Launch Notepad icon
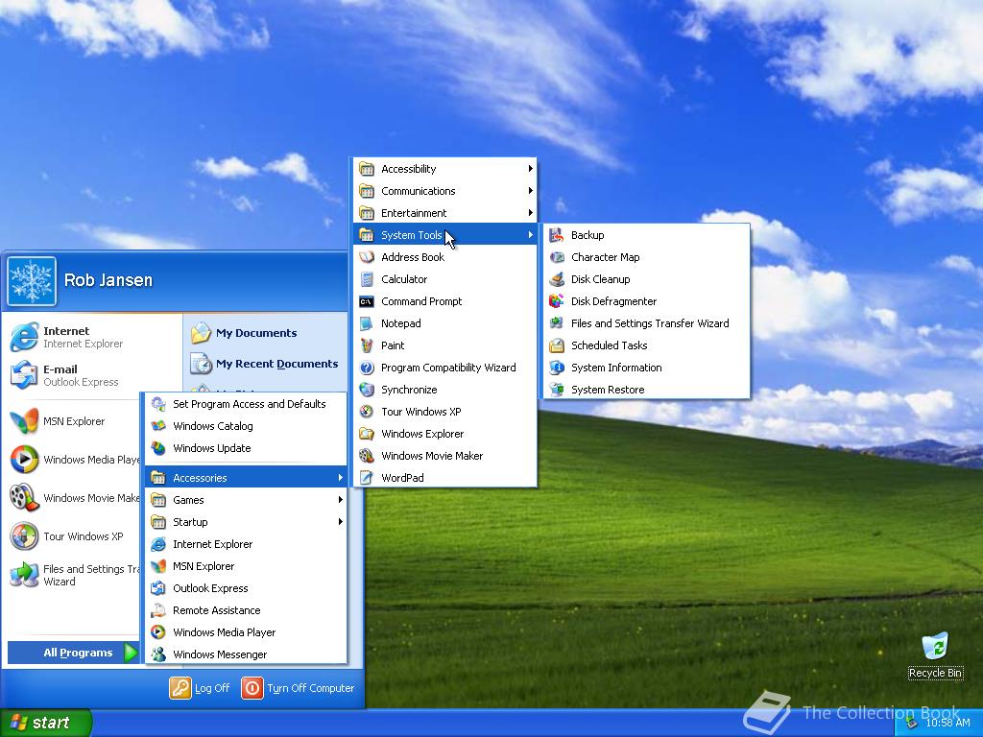The width and height of the screenshot is (983, 737). coord(367,323)
